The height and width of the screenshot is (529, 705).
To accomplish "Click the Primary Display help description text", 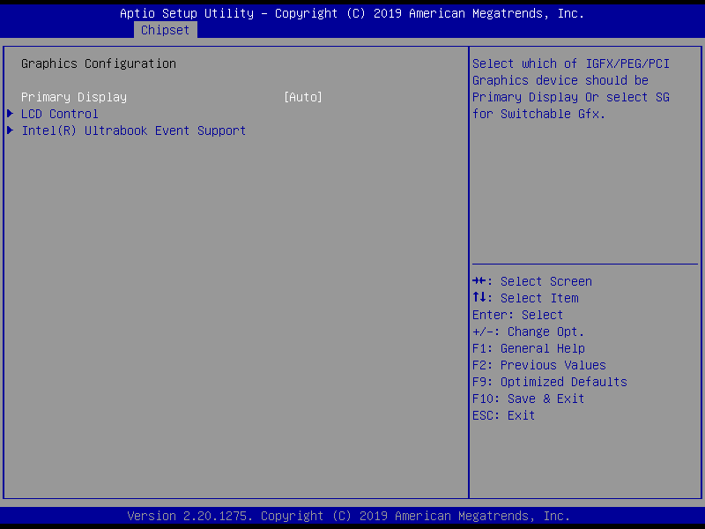I will click(x=570, y=88).
